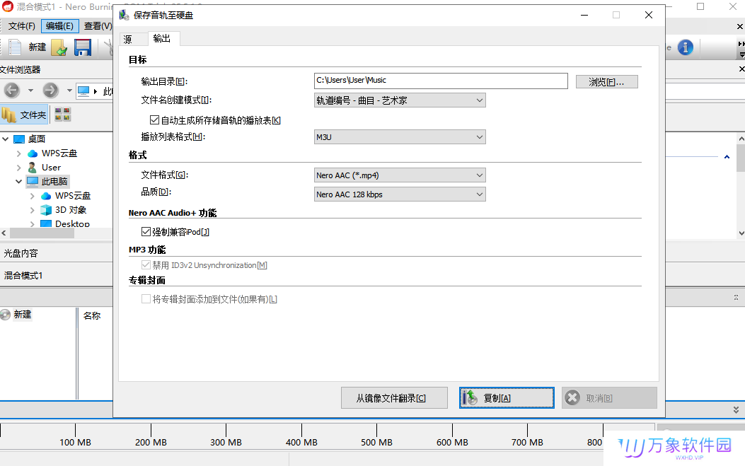This screenshot has width=745, height=466.
Task: Click the 浏览 browse button
Action: [x=607, y=82]
